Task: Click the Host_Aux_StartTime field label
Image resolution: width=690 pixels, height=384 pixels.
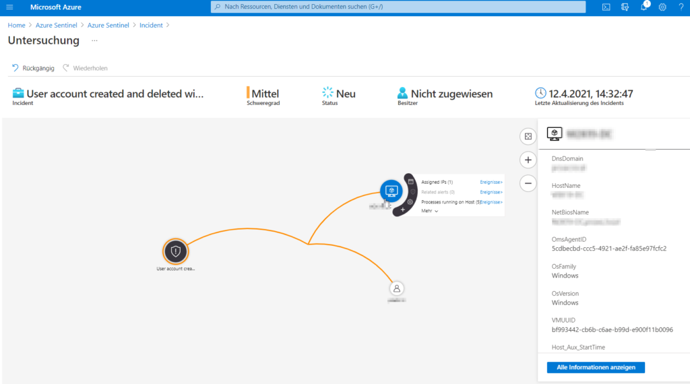Action: point(578,348)
